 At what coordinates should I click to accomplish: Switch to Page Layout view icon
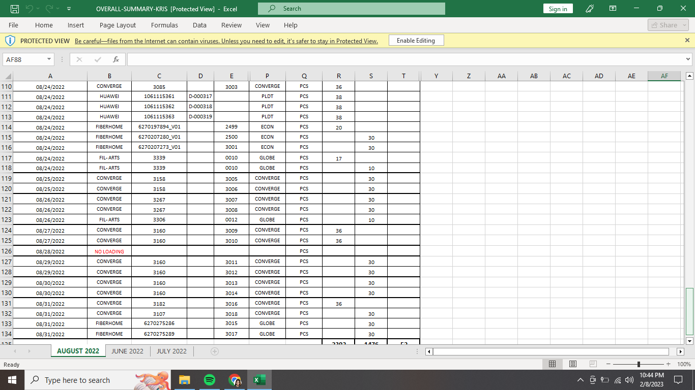coord(572,364)
